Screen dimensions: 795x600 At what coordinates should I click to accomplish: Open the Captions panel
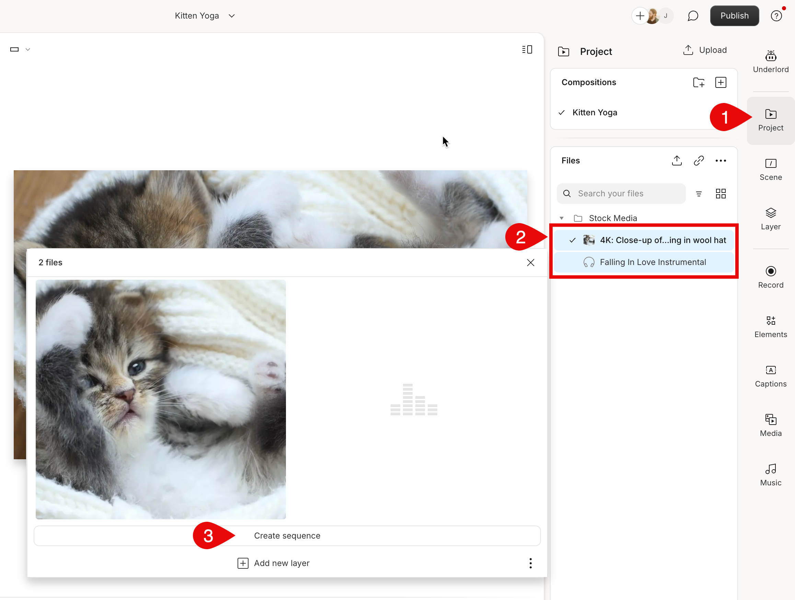771,376
